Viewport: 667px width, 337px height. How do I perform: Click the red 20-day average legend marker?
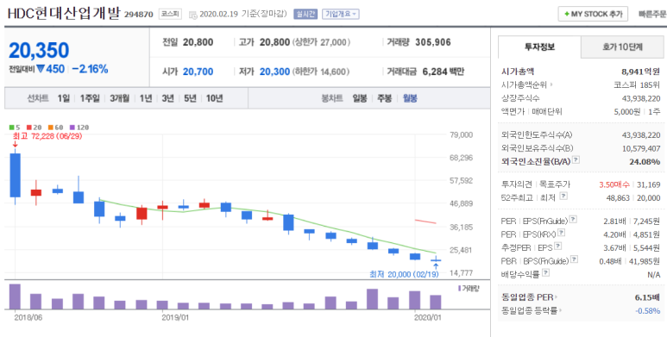pos(28,127)
